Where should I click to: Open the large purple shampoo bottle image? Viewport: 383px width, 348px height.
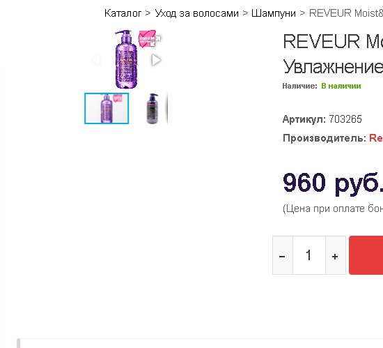tap(126, 59)
